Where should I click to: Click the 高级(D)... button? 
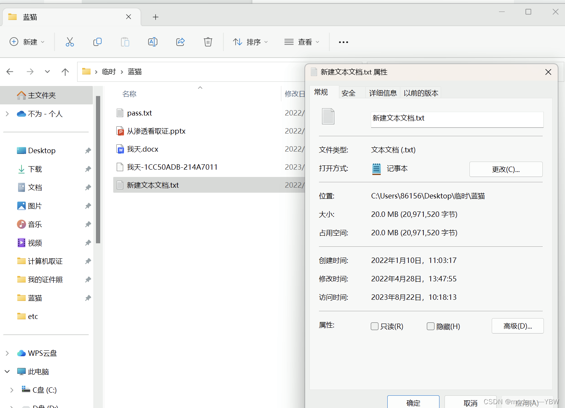pyautogui.click(x=517, y=326)
